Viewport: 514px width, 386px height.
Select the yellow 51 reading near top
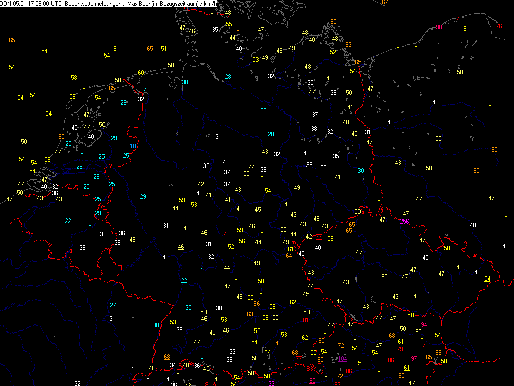163,48
